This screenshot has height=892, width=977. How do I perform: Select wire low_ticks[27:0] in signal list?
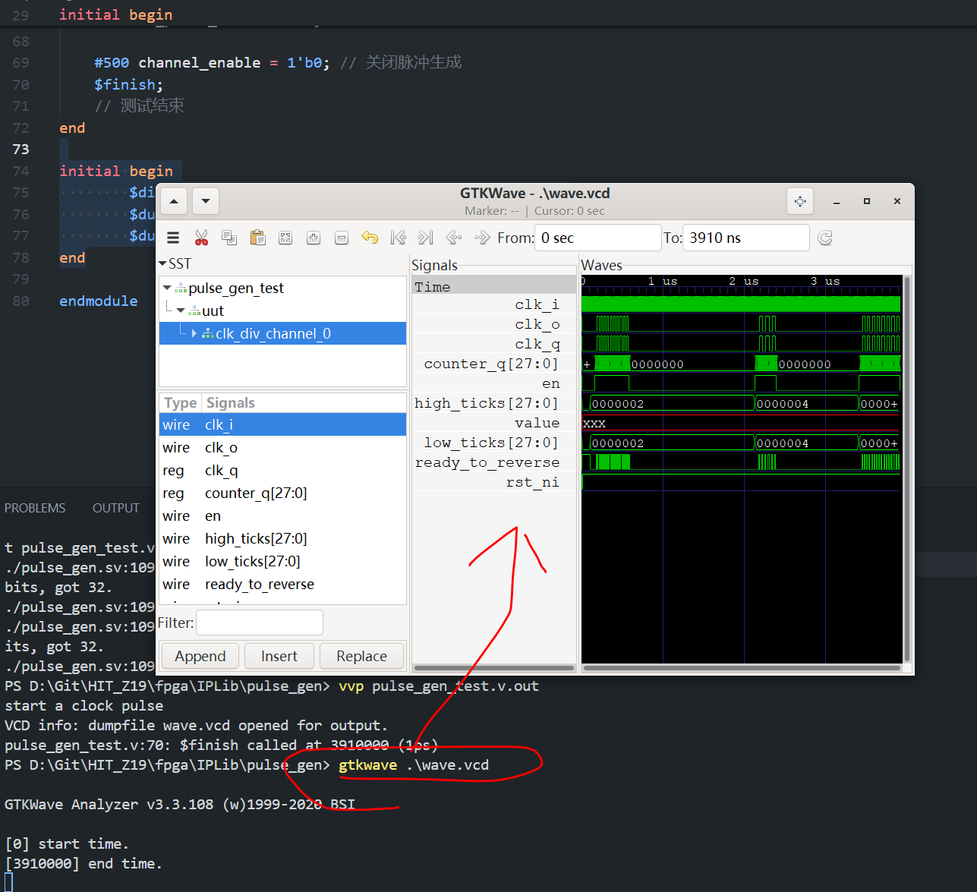coord(282,561)
